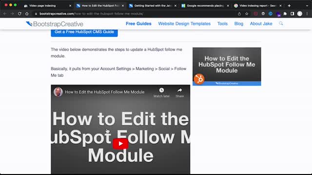Click the video Share arrow icon
This screenshot has height=175, width=312.
pos(180,90)
